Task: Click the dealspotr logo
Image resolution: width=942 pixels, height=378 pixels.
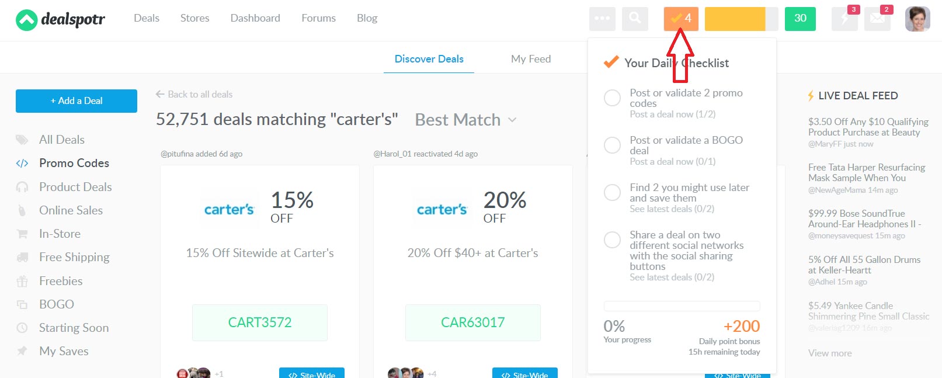Action: [61, 20]
